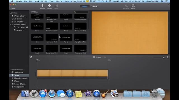The image size is (179, 100).
Task: Open the Mark menu
Action: point(37,1)
